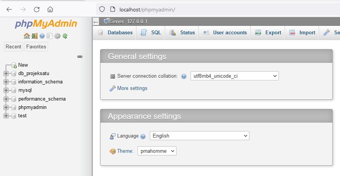Click help icon beside Server connection collation

(x=184, y=76)
